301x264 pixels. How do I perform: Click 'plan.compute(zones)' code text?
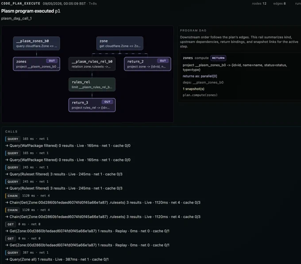[x=200, y=95]
